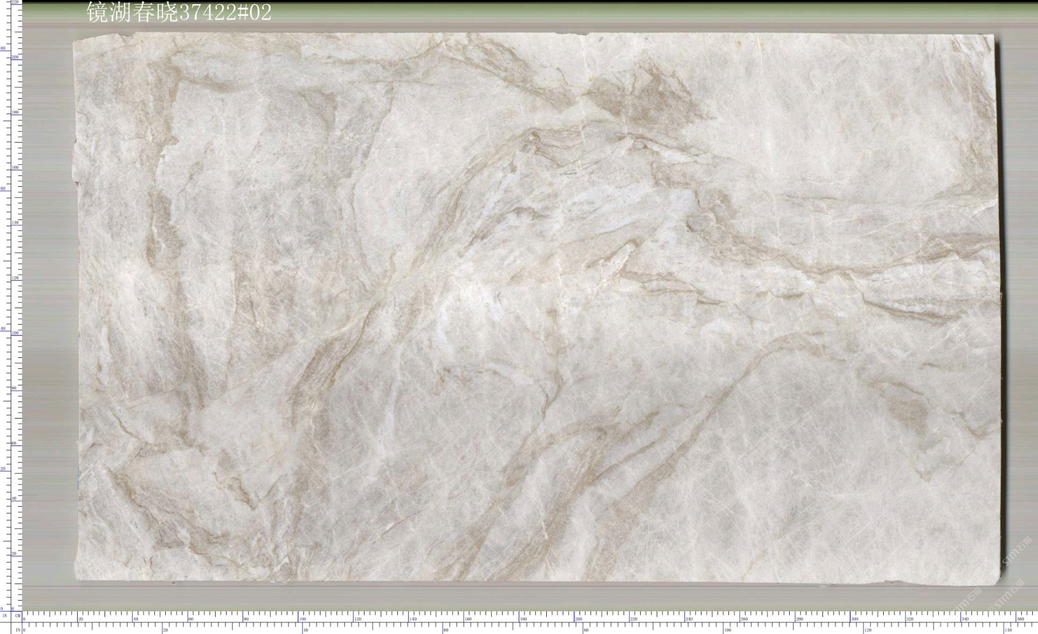
Task: Click the 100 inch mark on bottom ruler
Action: (x=727, y=630)
